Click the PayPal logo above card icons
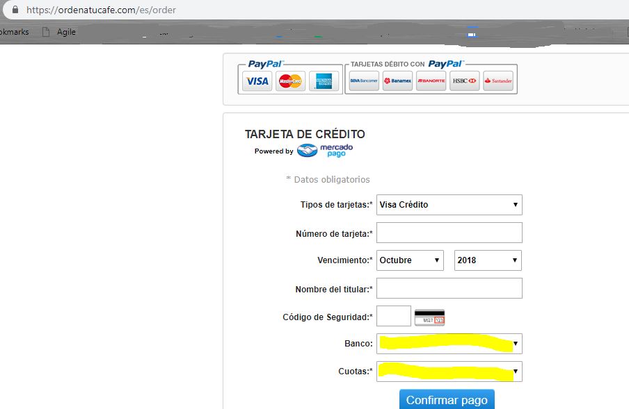Image resolution: width=629 pixels, height=409 pixels. (266, 64)
